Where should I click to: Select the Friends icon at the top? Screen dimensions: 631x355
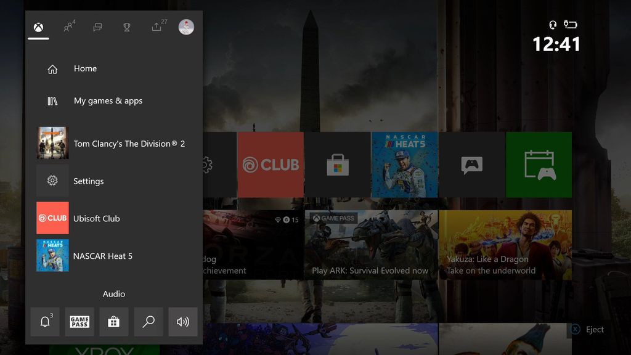(68, 27)
